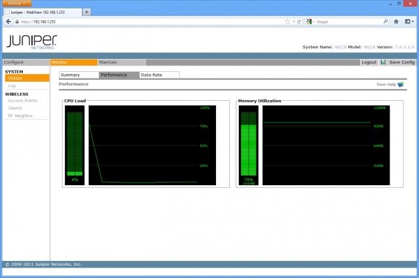Click the Logout button
This screenshot has width=419, height=278.
369,62
